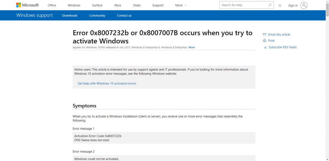
Task: Click the Email this article link
Action: click(x=279, y=34)
